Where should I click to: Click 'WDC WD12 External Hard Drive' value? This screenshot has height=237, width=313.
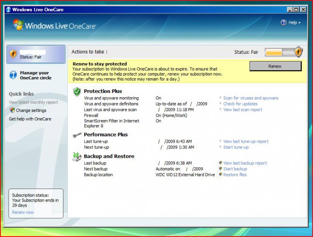pyautogui.click(x=185, y=175)
